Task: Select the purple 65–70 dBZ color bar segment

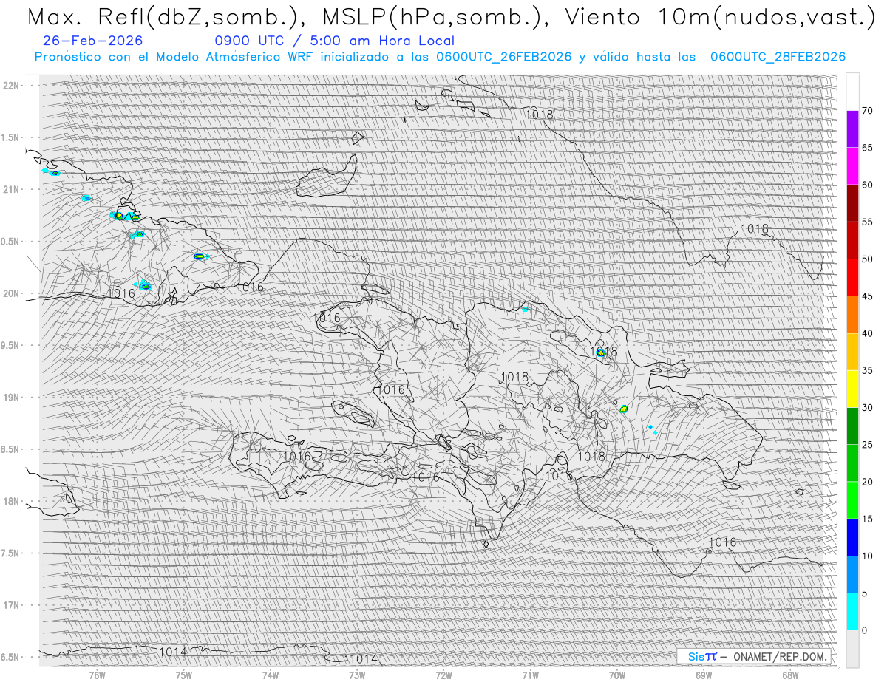Action: pyautogui.click(x=852, y=129)
